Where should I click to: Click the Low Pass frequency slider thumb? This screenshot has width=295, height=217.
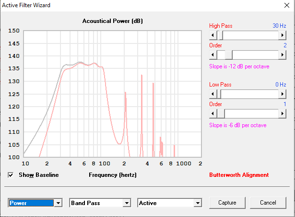219,94
